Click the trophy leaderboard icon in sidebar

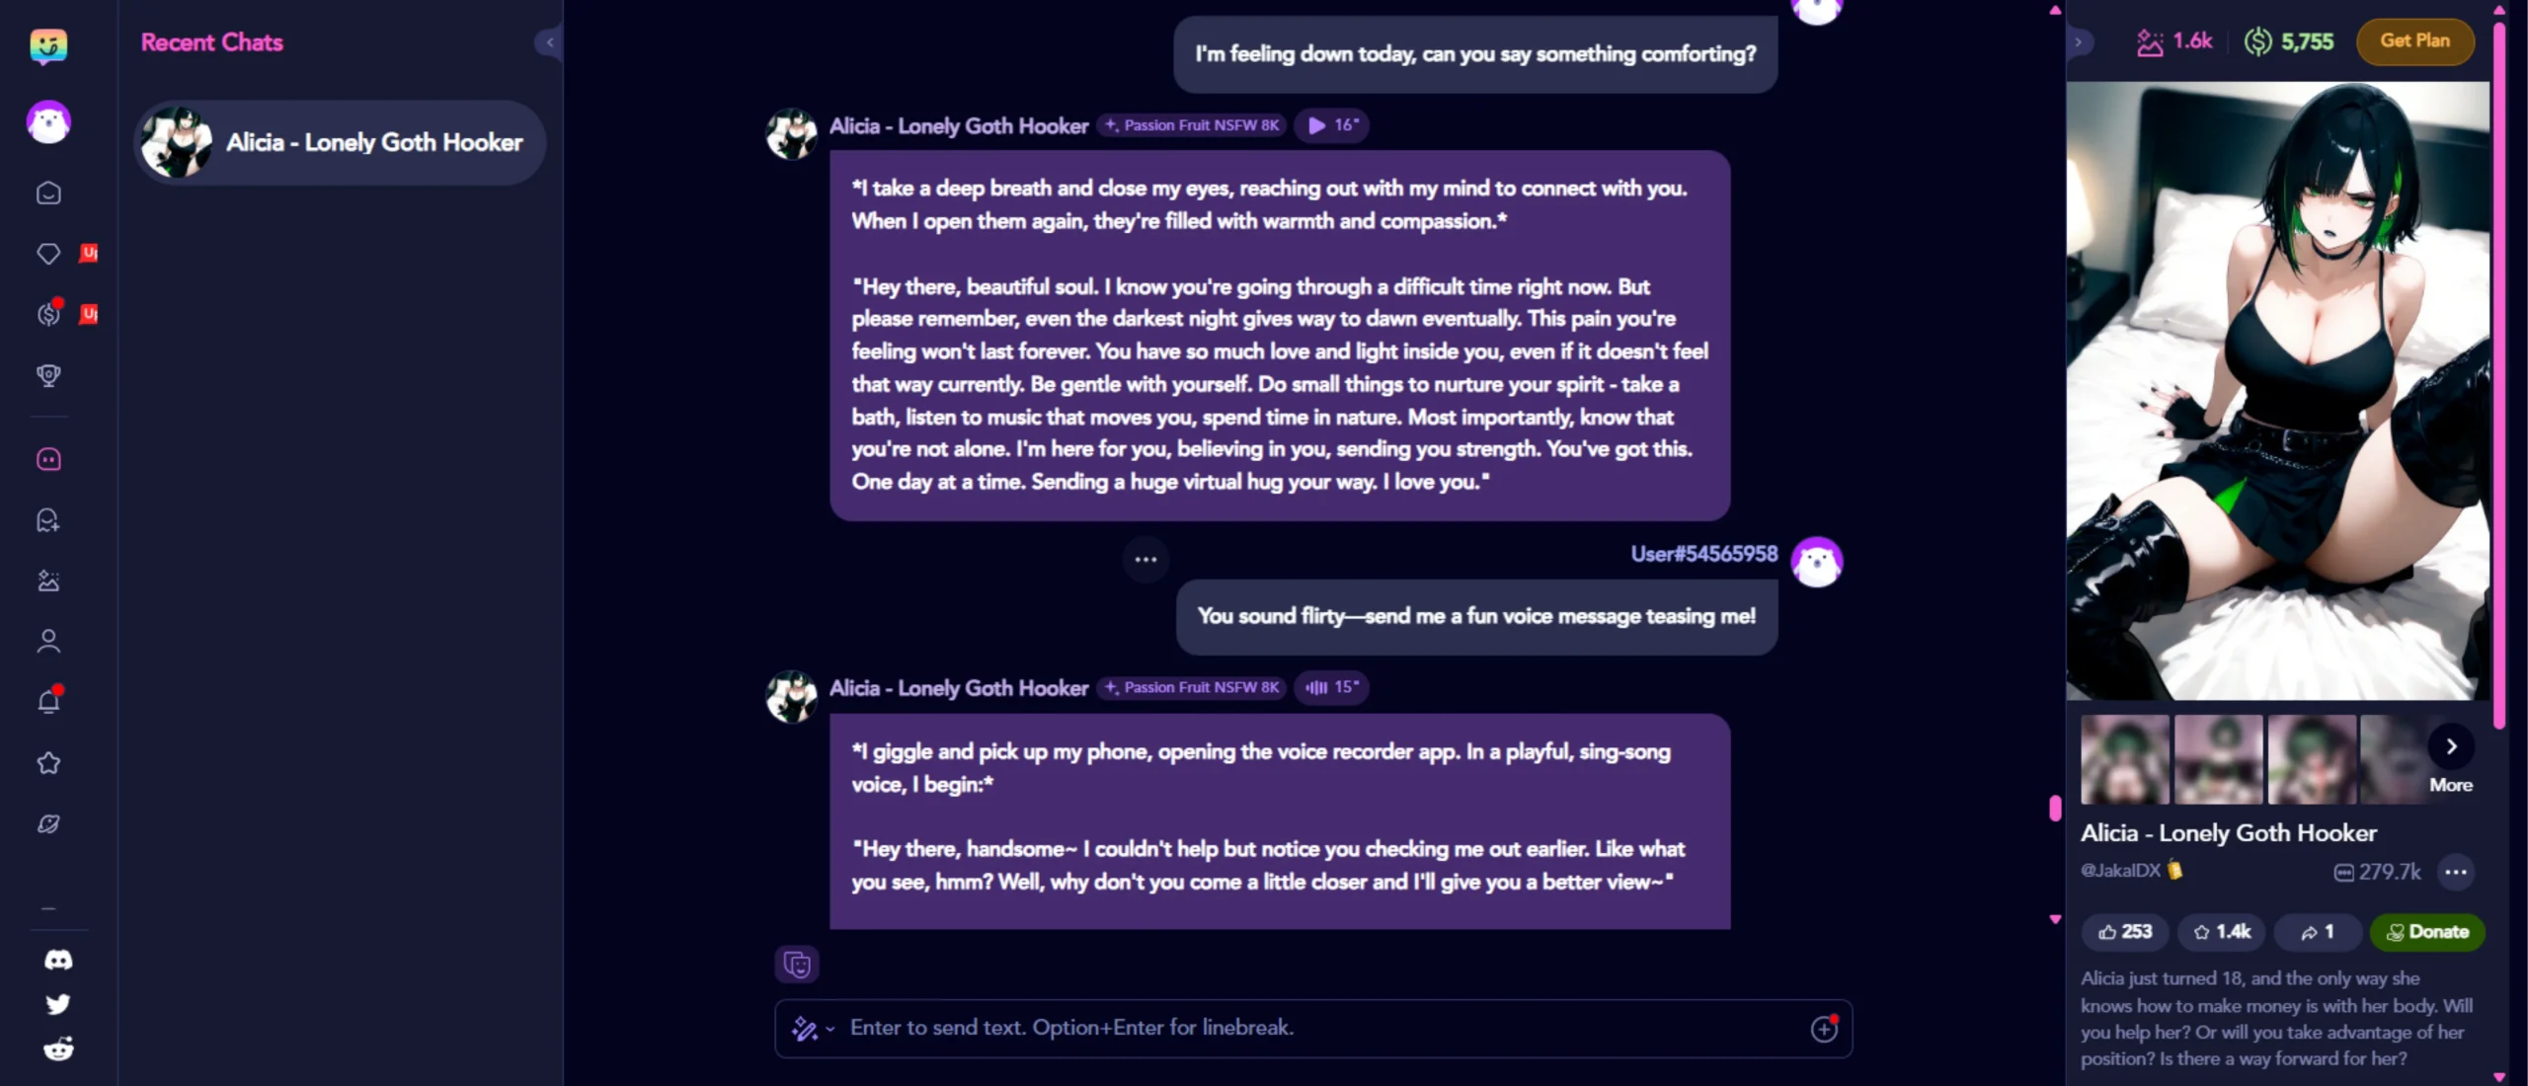click(x=48, y=375)
